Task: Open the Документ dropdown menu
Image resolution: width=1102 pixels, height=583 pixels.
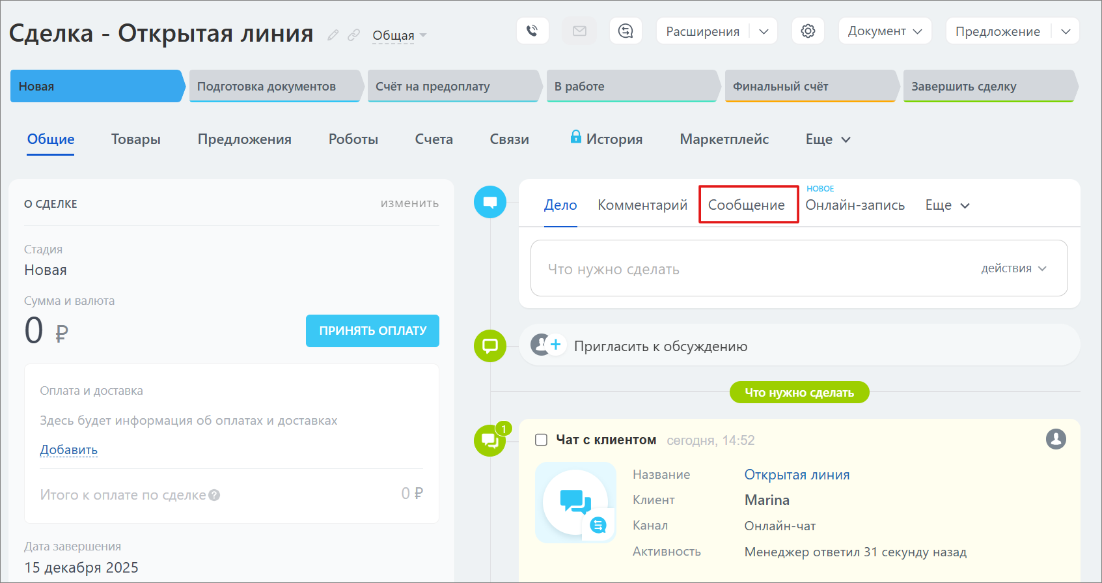Action: 884,31
